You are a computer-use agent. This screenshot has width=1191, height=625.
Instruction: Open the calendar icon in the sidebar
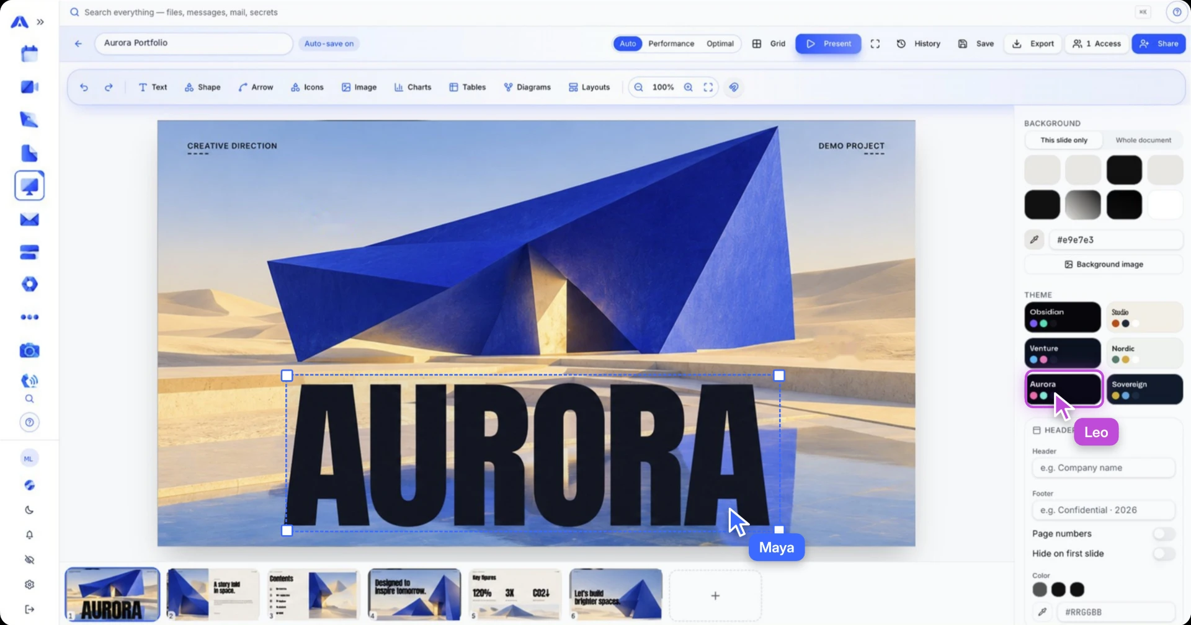click(29, 54)
